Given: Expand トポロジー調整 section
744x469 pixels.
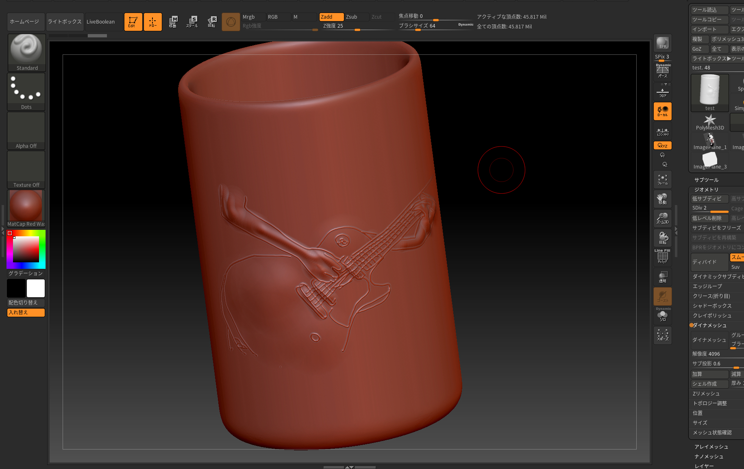Looking at the screenshot, I should click(x=710, y=403).
